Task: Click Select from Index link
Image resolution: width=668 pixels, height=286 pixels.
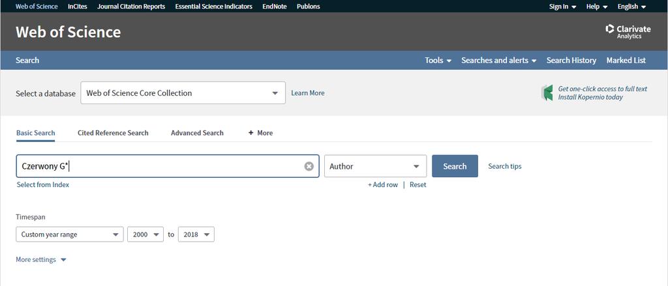Action: (x=43, y=185)
